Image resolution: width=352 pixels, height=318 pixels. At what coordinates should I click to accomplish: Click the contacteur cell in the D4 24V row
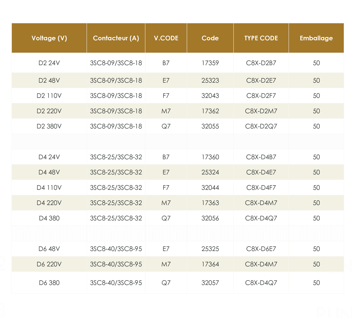point(116,157)
